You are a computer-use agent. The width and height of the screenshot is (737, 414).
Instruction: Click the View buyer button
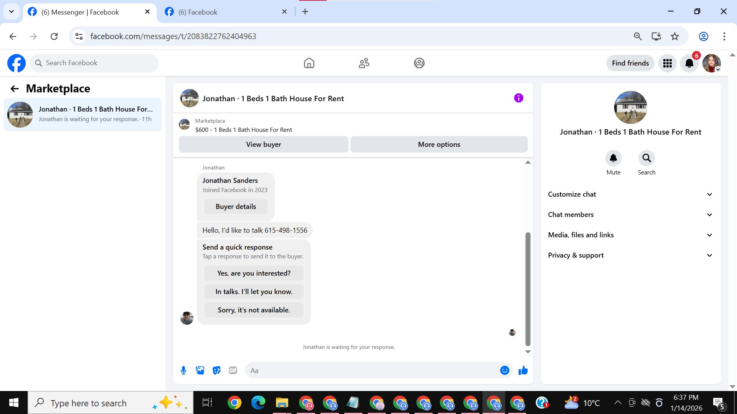263,145
